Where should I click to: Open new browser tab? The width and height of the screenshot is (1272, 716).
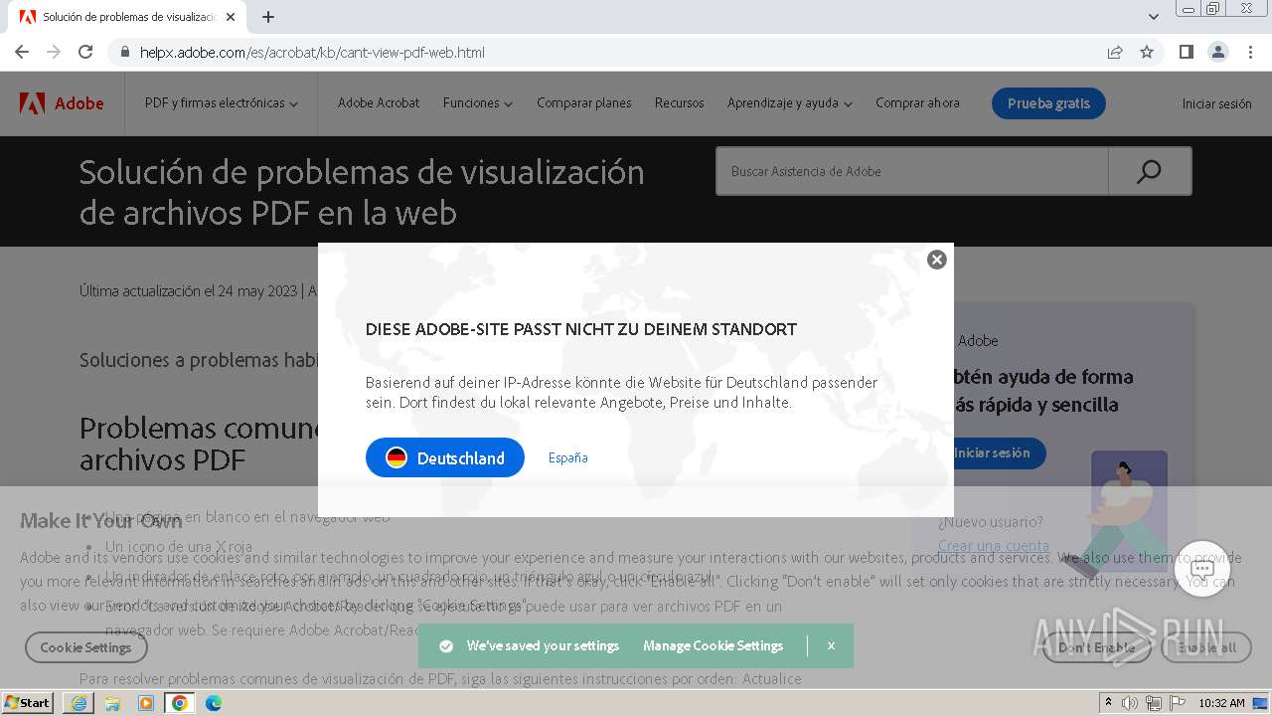268,17
